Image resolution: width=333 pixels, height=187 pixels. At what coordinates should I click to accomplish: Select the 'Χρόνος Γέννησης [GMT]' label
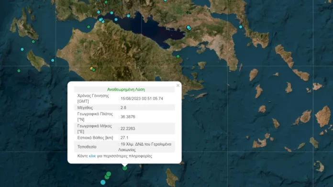[93, 99]
